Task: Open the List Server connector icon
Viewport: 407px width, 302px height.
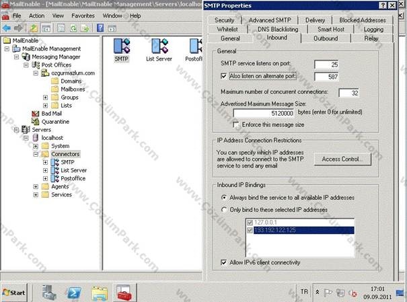Action: (x=159, y=46)
